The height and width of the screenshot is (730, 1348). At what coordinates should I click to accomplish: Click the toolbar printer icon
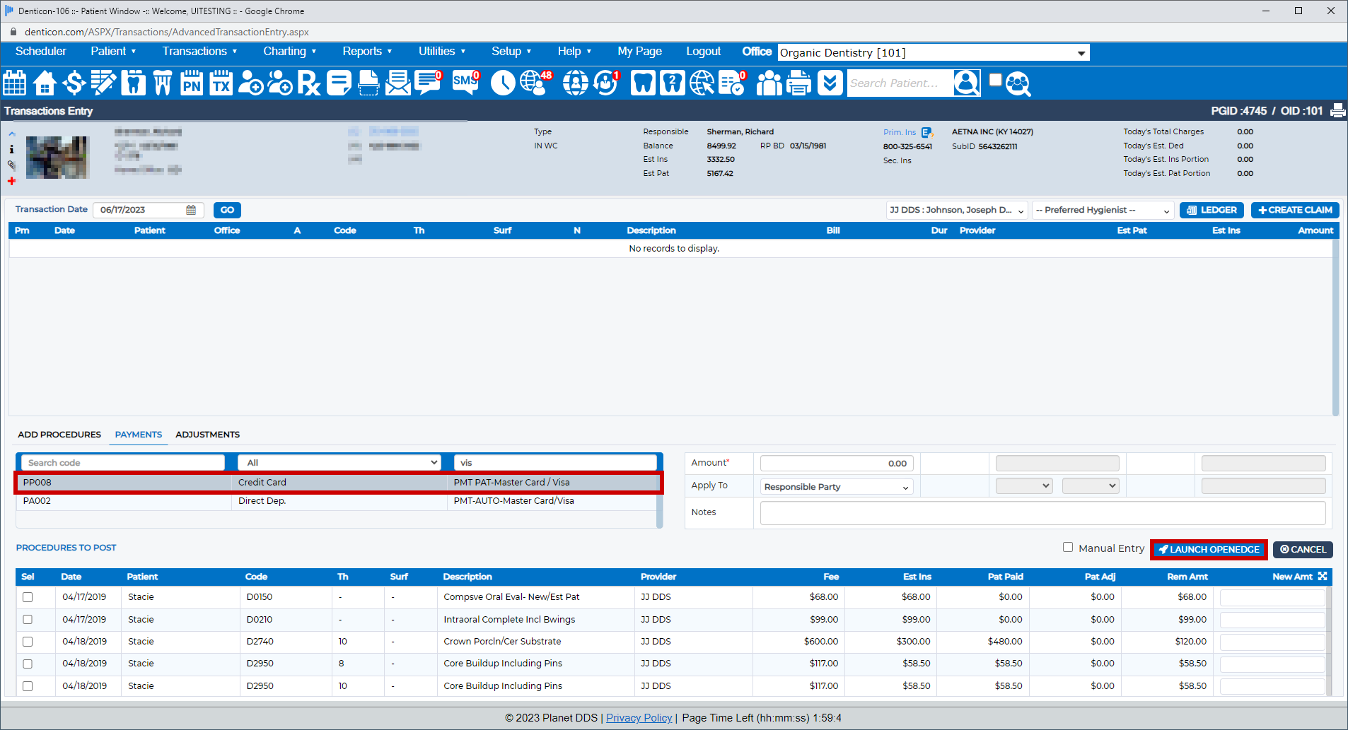point(798,83)
